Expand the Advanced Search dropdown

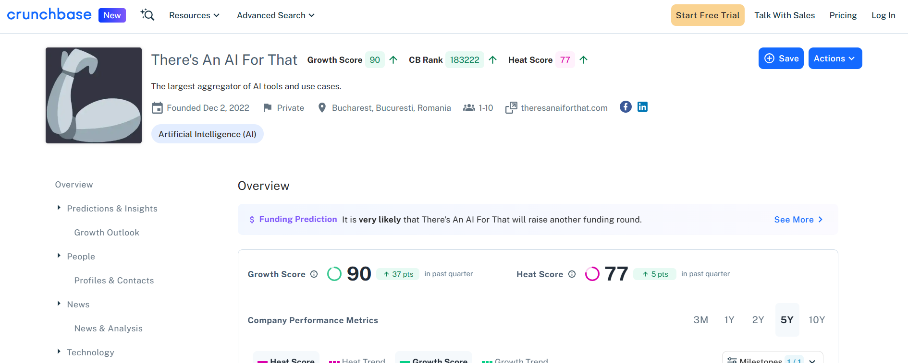pos(276,15)
